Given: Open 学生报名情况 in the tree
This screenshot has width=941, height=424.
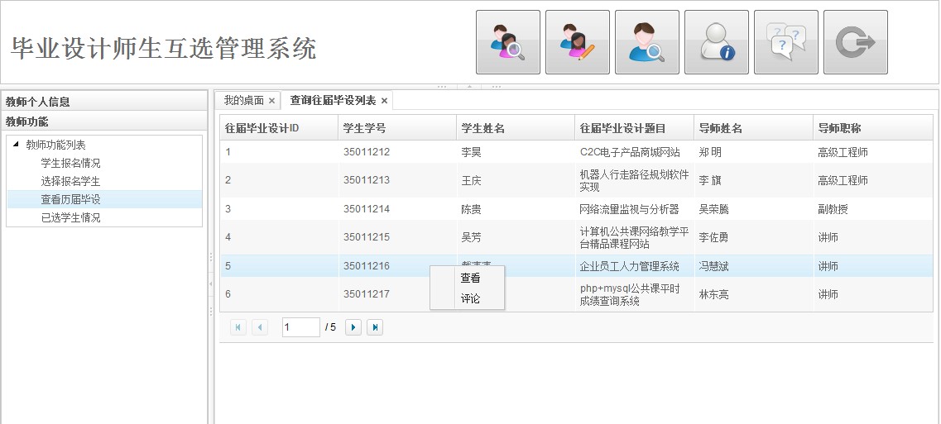Looking at the screenshot, I should pyautogui.click(x=71, y=163).
